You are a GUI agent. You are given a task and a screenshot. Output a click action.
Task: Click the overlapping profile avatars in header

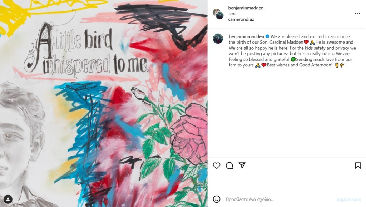click(218, 14)
